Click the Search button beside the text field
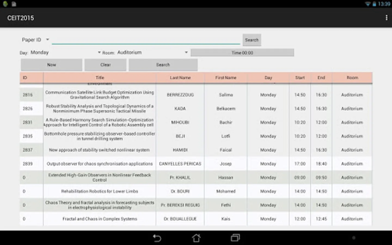Screen dimensions: 392x245 (x=252, y=40)
